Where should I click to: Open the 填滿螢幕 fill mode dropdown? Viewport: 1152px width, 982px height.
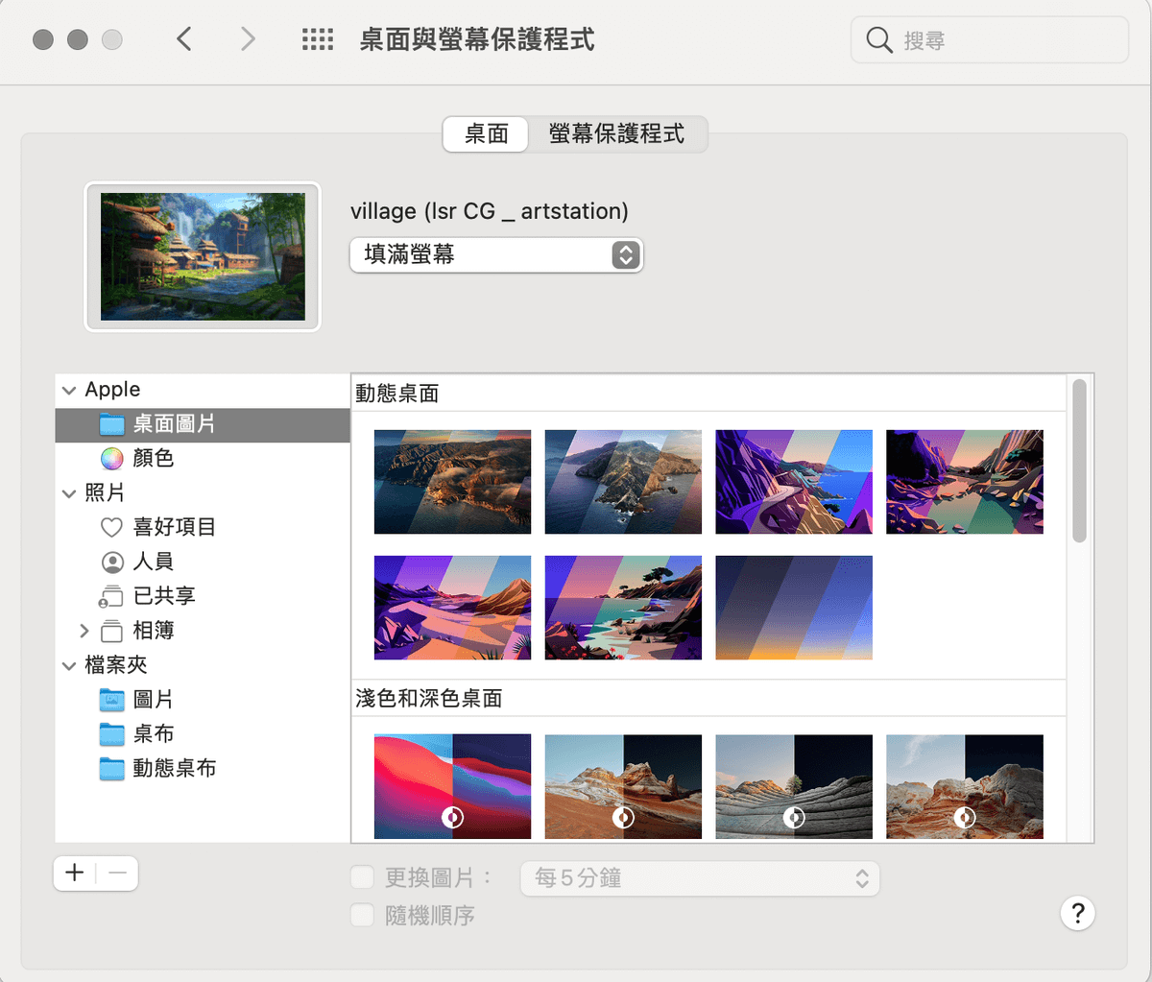click(496, 255)
